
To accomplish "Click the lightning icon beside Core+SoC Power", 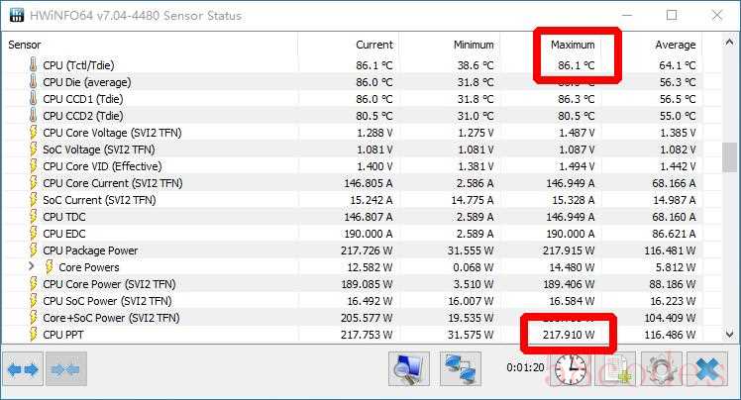I will (x=33, y=318).
